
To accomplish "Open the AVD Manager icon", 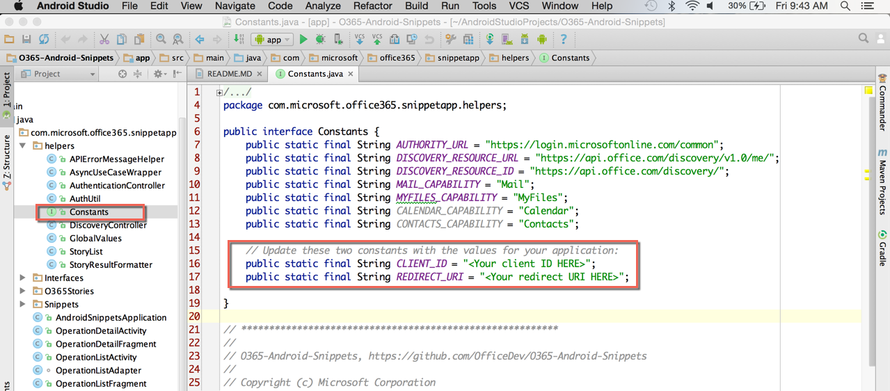I will tap(507, 40).
